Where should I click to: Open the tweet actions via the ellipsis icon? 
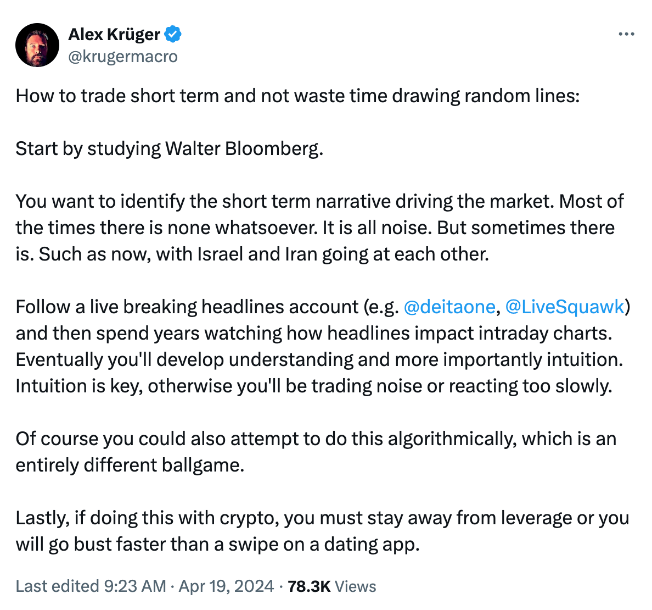[x=626, y=34]
